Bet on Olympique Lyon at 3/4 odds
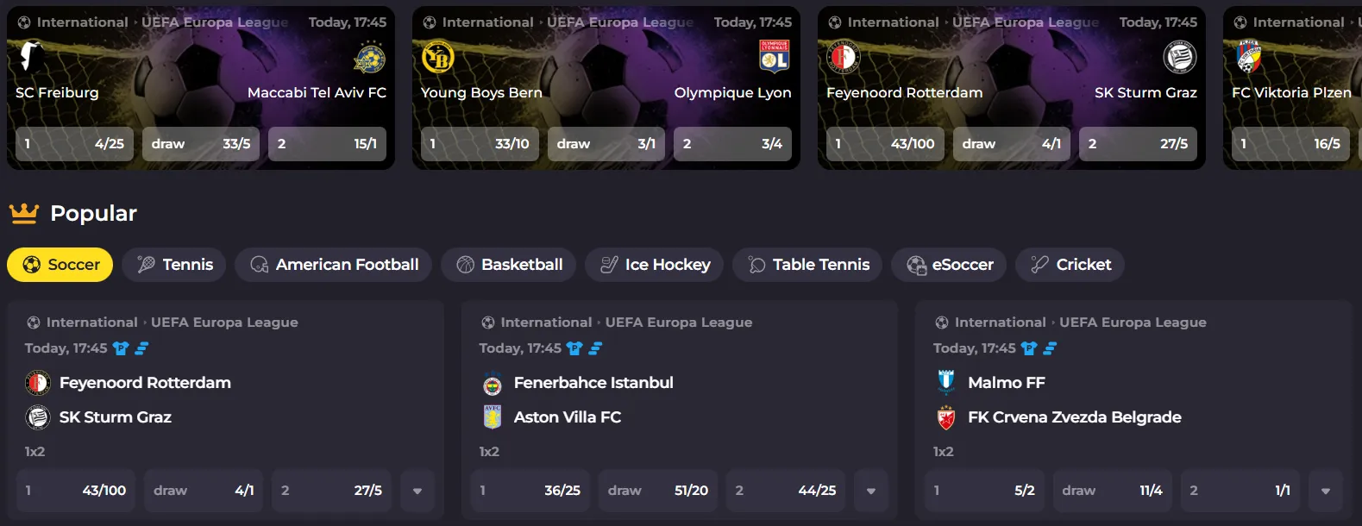 [x=732, y=144]
